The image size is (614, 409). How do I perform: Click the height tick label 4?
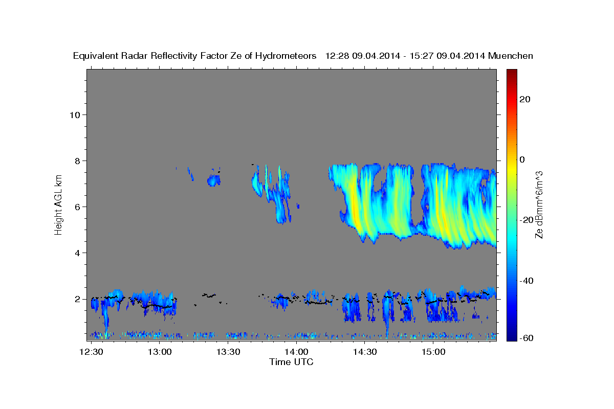pos(77,253)
